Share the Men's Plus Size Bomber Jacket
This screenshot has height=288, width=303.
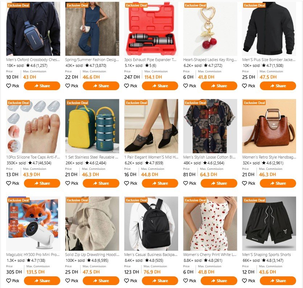(278, 86)
